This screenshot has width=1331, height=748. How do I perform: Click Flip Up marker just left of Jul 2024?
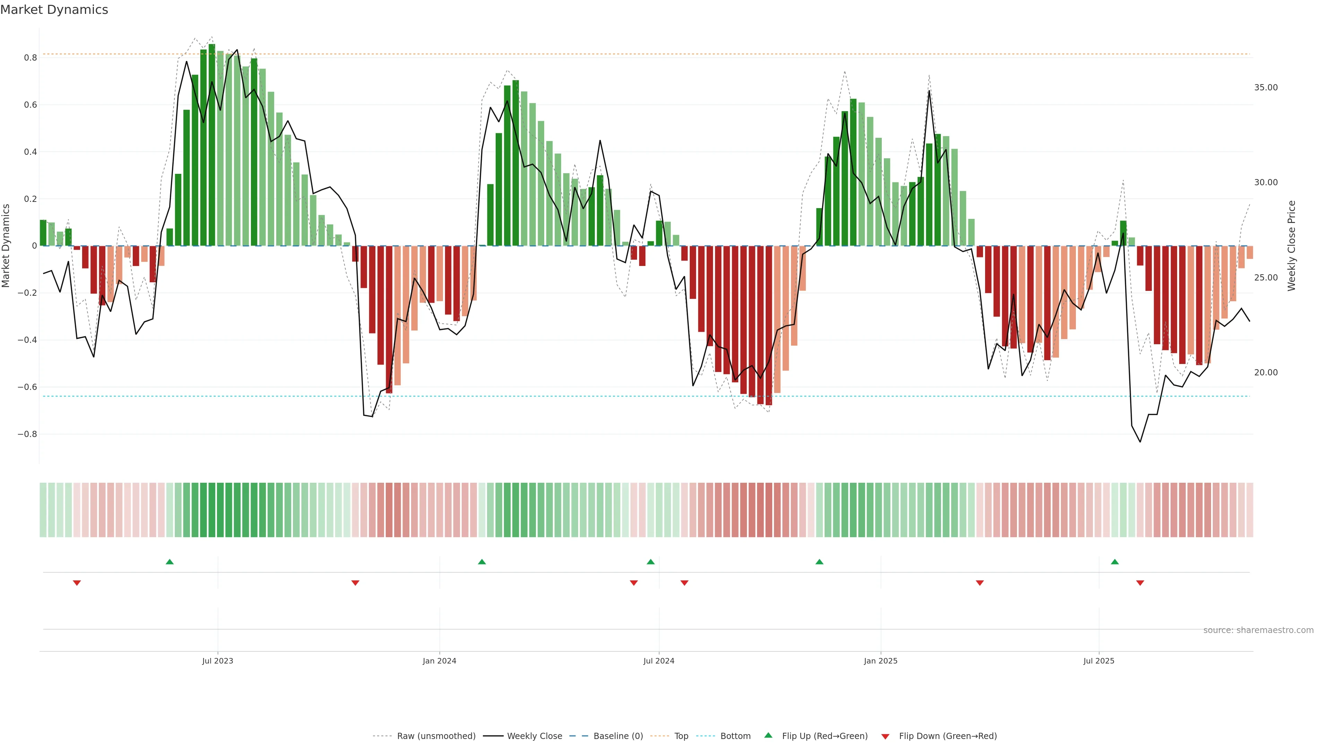click(x=651, y=562)
